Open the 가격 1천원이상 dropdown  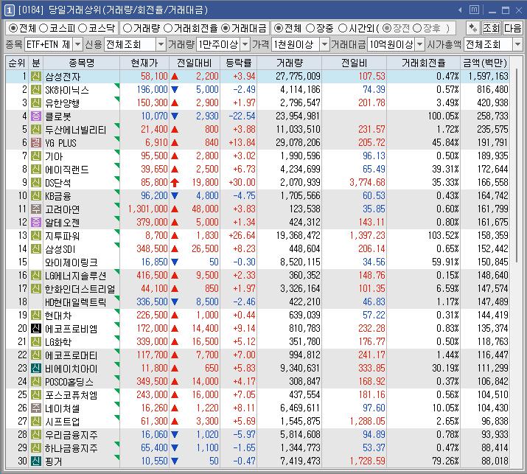point(324,44)
